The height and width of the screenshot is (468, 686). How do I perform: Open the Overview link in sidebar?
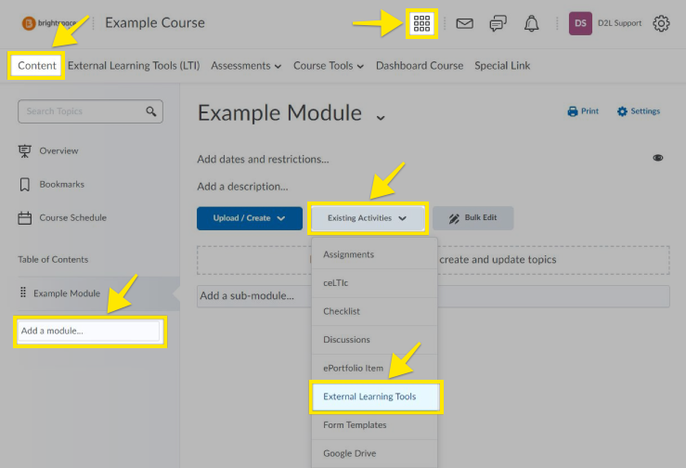coord(58,151)
